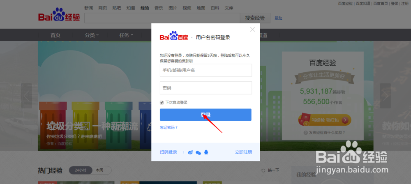This screenshot has width=411, height=184.
Task: Open 百度知道 link at top right
Action: pyautogui.click(x=363, y=3)
